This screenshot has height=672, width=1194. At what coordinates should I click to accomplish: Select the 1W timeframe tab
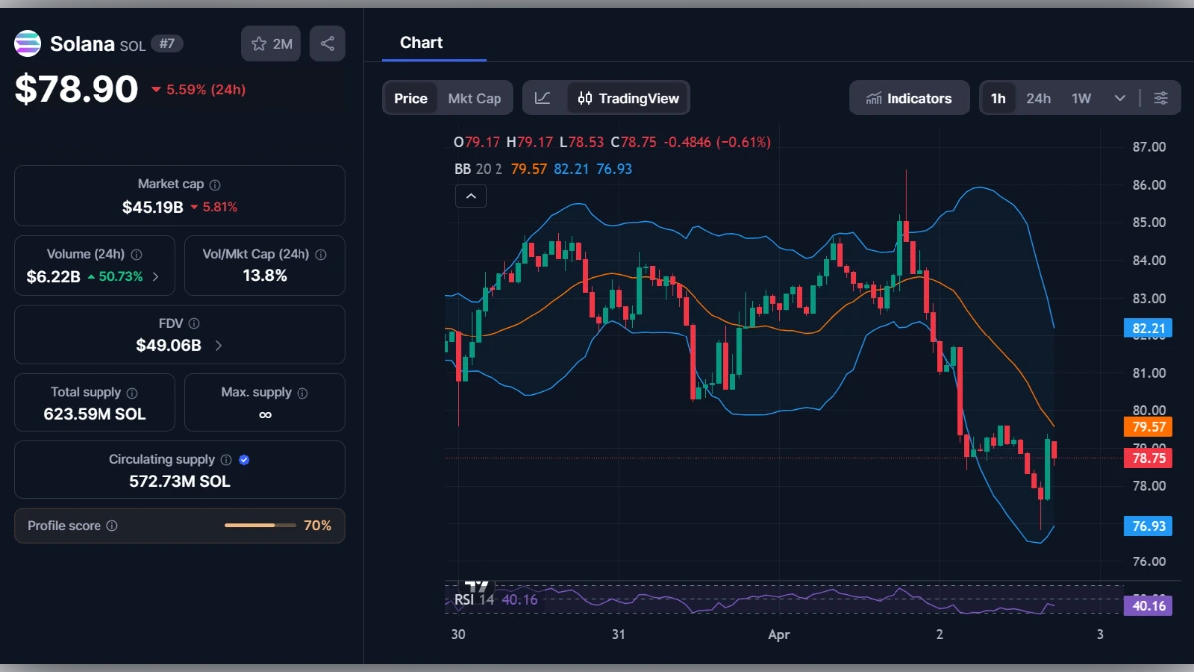(1081, 98)
